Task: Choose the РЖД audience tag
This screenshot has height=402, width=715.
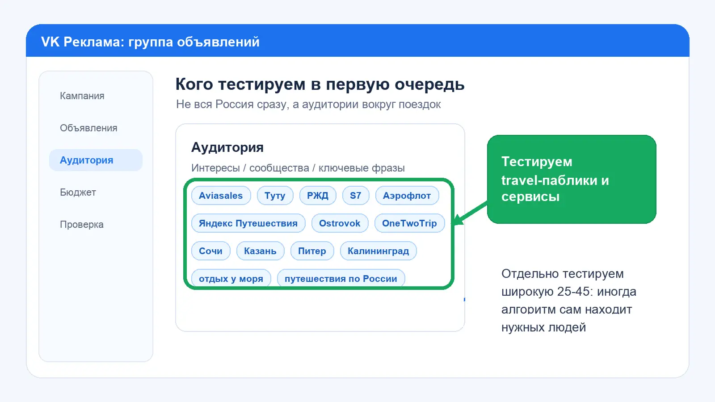Action: (318, 196)
